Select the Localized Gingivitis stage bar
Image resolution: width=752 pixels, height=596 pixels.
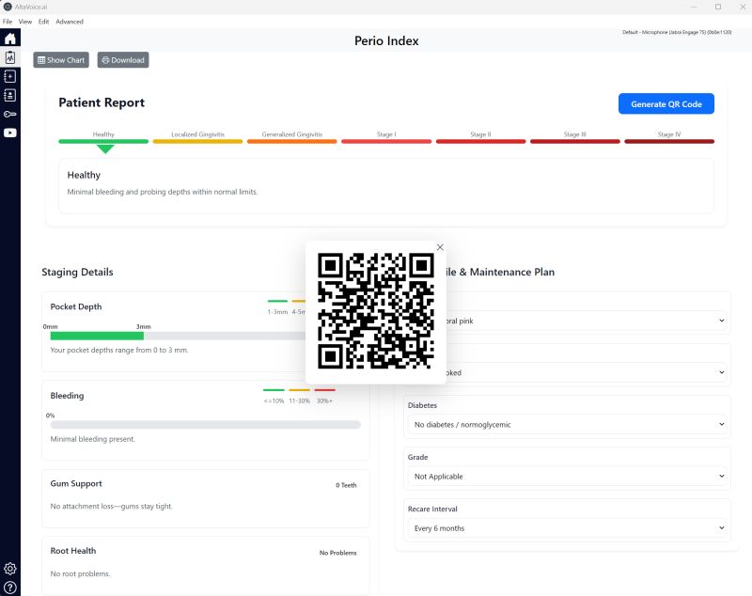coord(197,141)
